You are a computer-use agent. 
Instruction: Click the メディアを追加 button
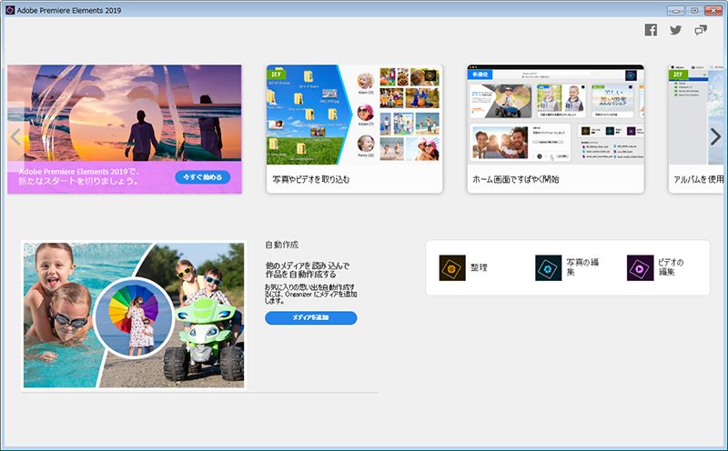(311, 318)
